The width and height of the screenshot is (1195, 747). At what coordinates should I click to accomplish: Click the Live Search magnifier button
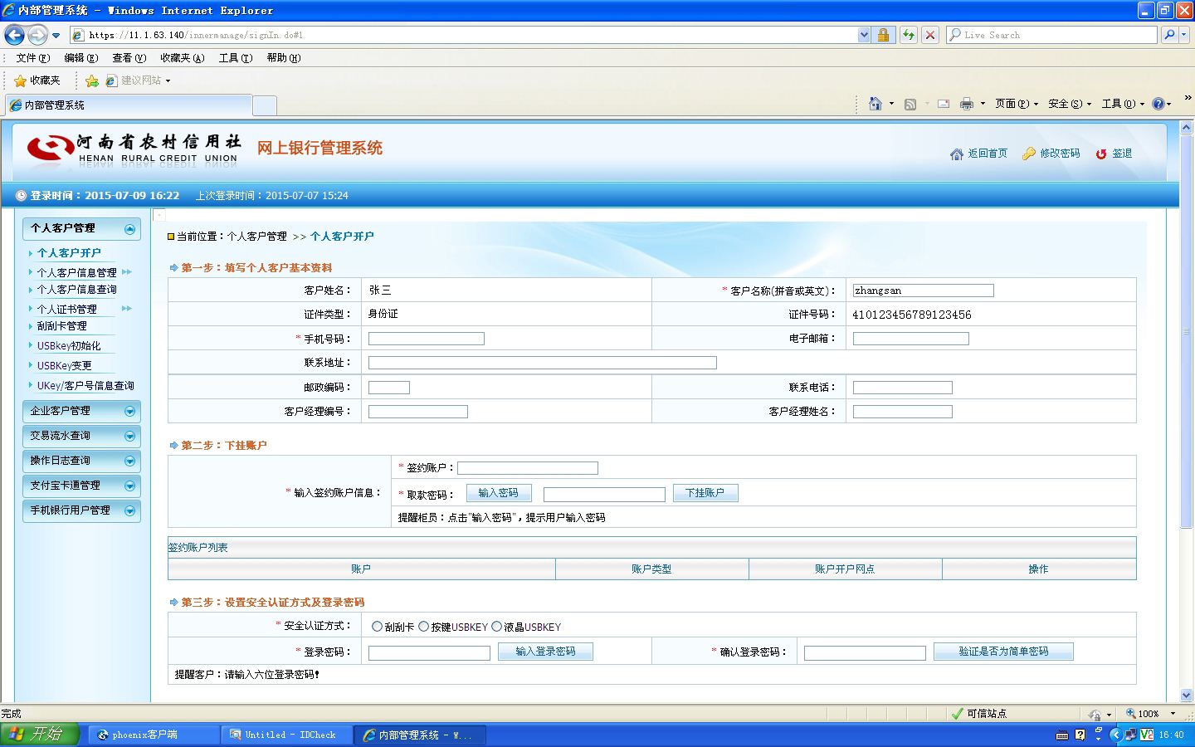click(1169, 35)
